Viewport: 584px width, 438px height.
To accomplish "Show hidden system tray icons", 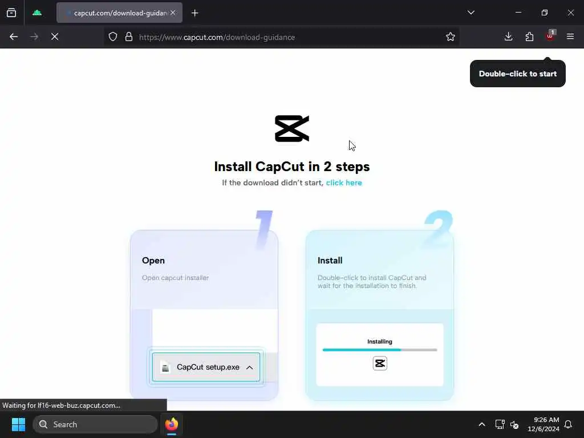I will point(481,424).
